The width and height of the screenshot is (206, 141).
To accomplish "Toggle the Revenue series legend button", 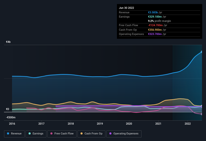I will 14,134.
